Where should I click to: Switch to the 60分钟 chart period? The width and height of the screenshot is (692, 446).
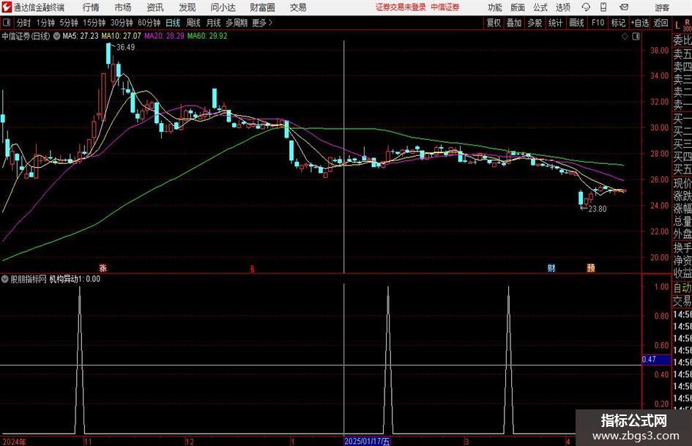pyautogui.click(x=149, y=23)
